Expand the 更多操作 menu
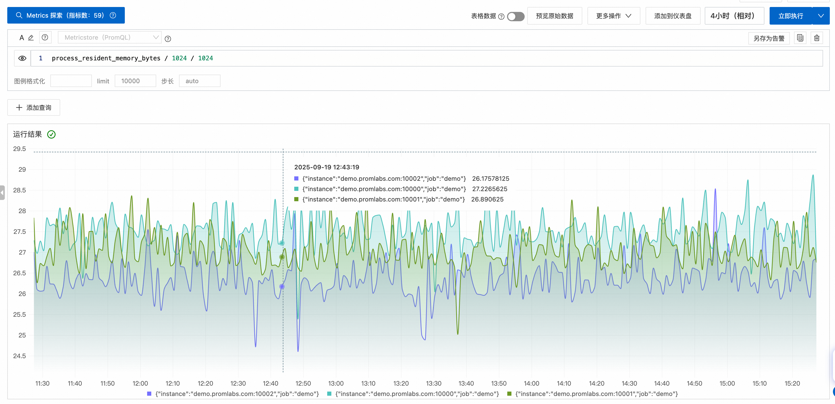 pos(613,16)
